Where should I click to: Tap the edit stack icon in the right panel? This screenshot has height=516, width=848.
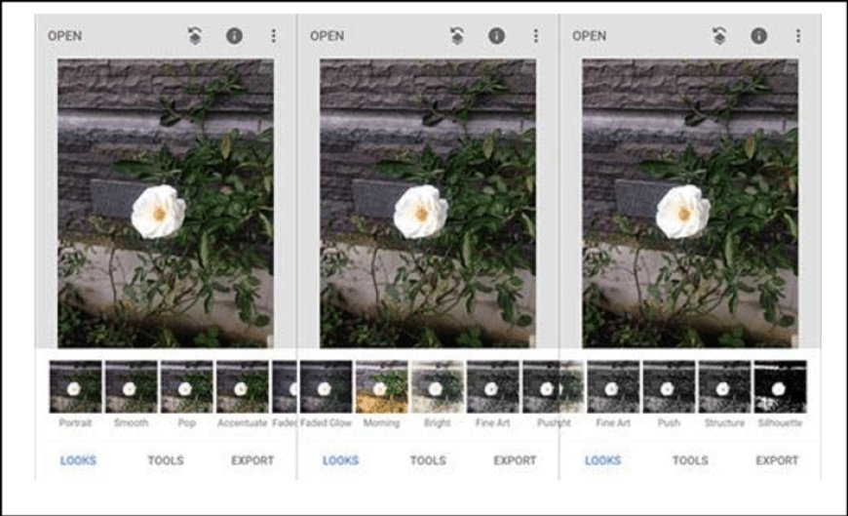pyautogui.click(x=719, y=36)
